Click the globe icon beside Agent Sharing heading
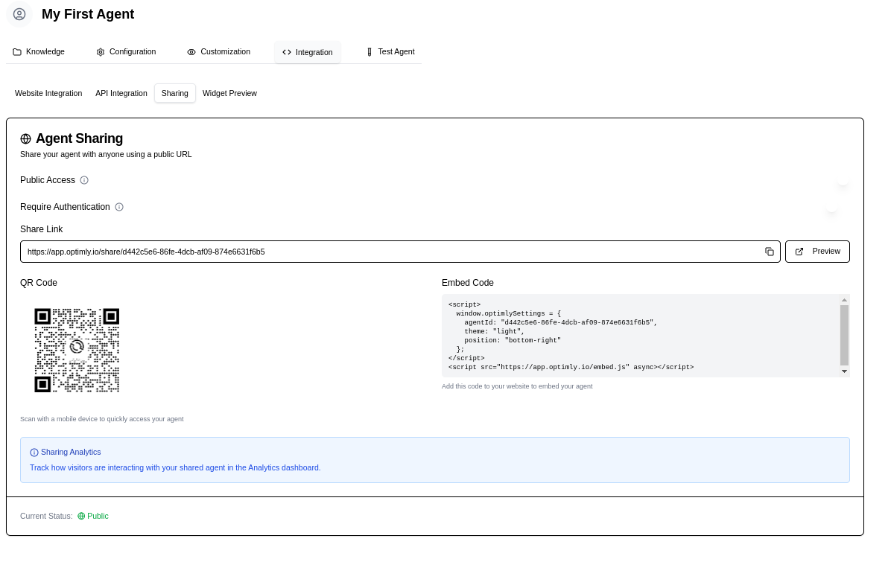Image resolution: width=888 pixels, height=588 pixels. 25,138
